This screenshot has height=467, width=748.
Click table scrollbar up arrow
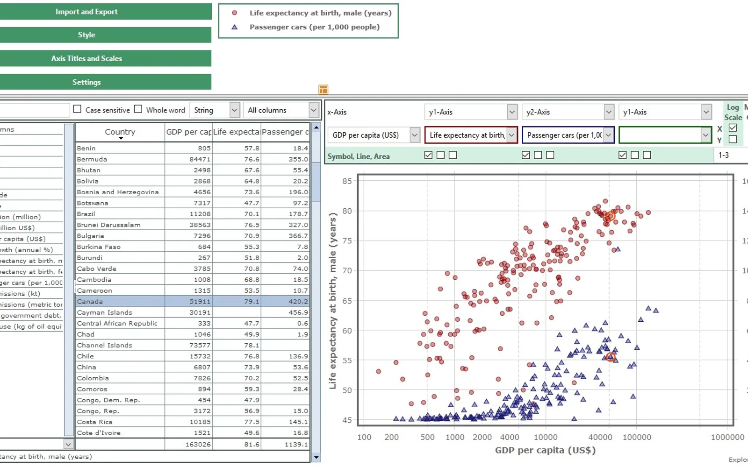316,127
